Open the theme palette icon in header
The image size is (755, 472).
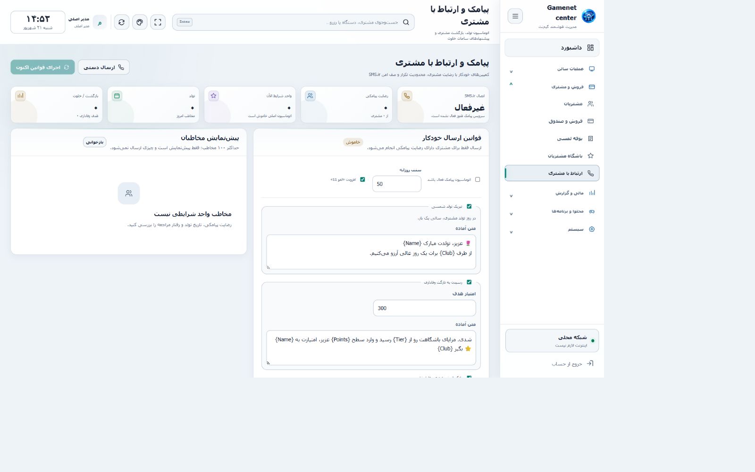coord(140,22)
